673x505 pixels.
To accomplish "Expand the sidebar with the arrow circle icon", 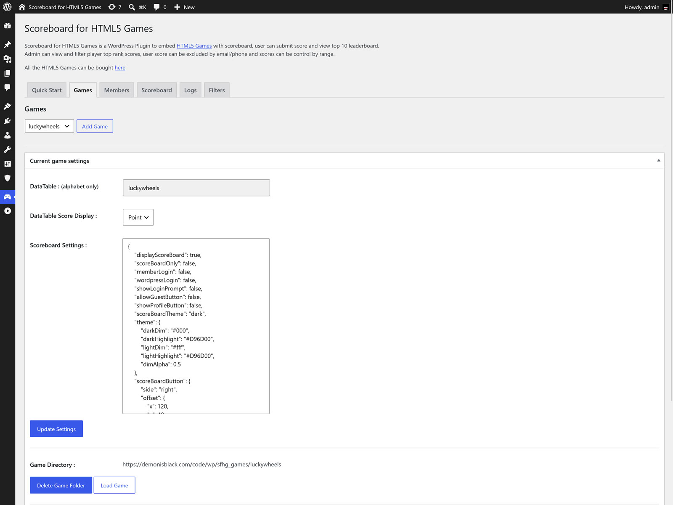I will point(8,211).
